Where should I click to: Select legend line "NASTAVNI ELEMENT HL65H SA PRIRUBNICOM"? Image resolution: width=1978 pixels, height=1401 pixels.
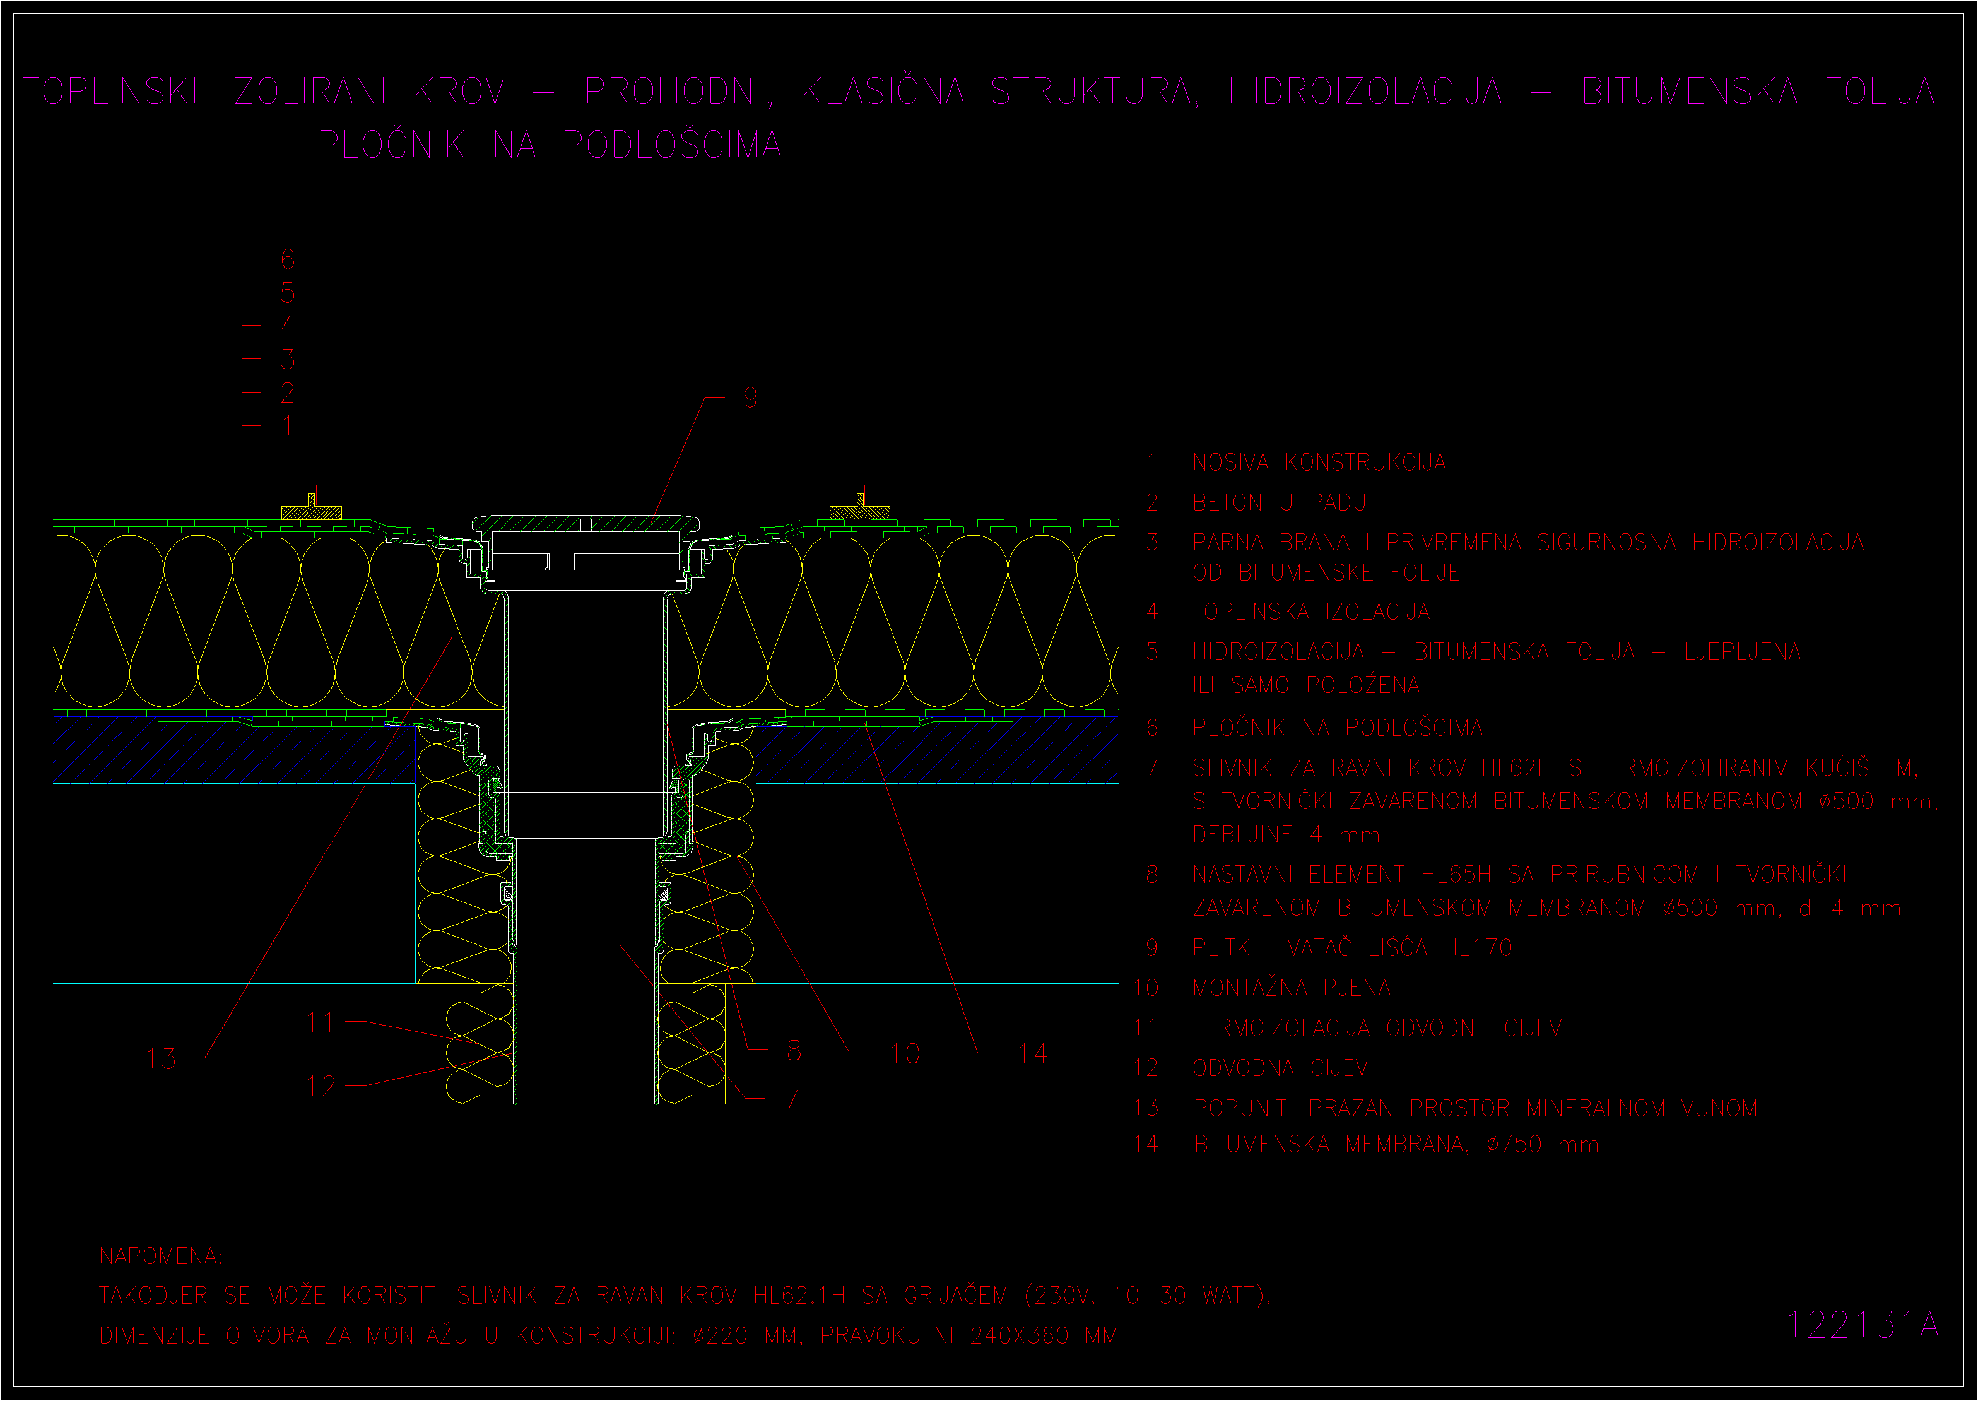click(x=1519, y=874)
